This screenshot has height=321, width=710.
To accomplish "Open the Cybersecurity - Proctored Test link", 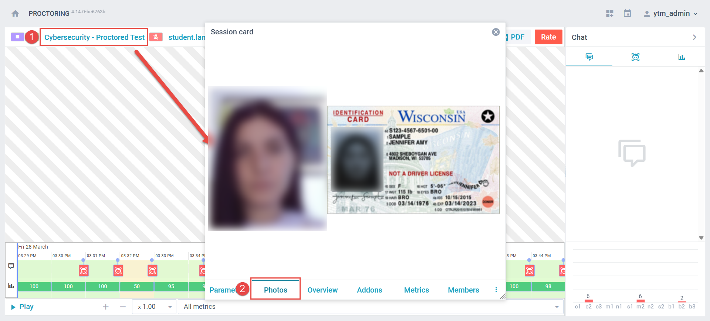I will [94, 37].
